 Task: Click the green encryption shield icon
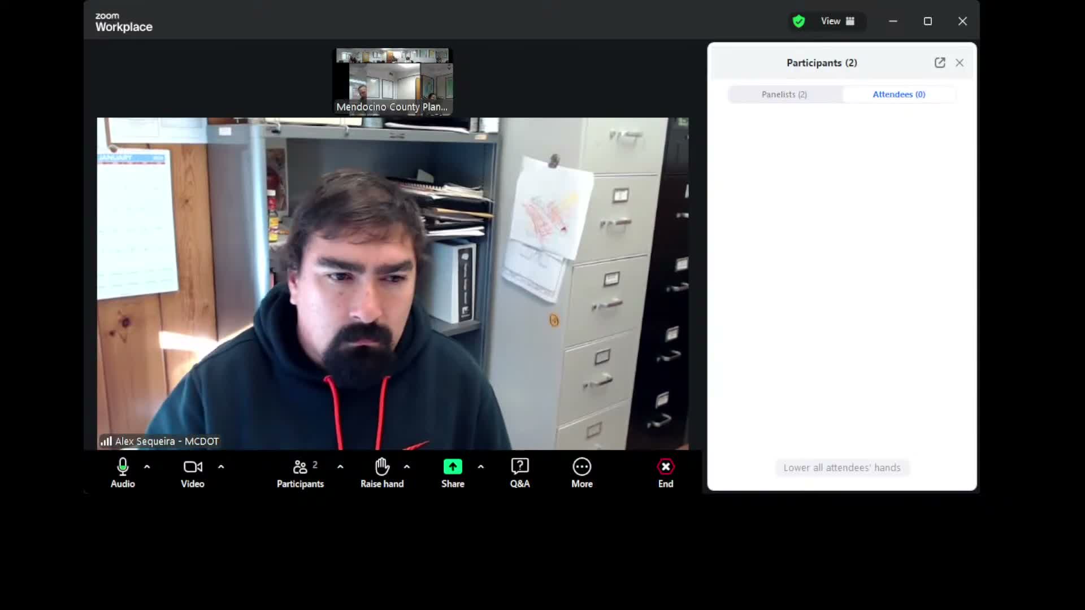[798, 21]
